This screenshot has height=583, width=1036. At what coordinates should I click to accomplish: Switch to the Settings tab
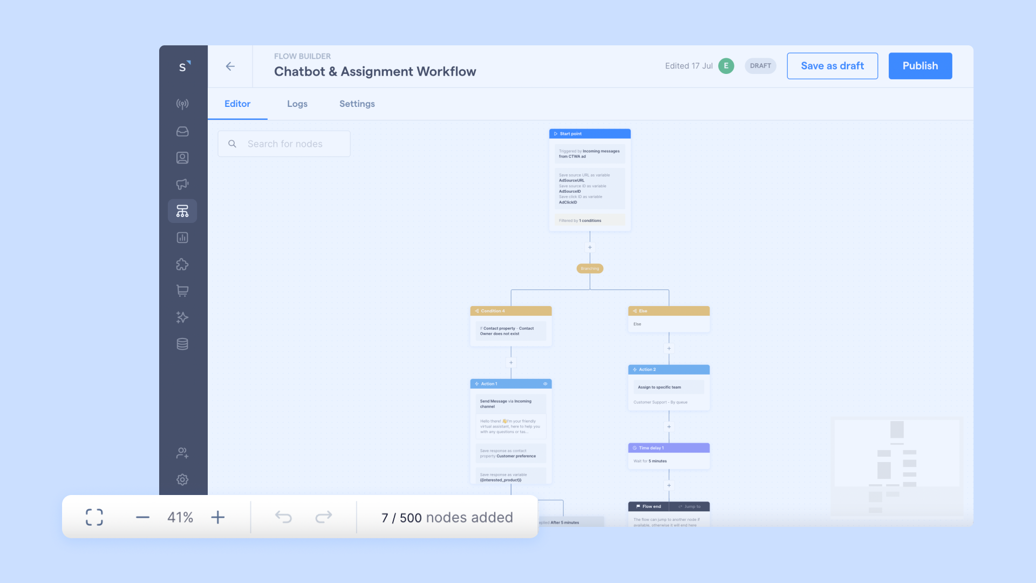point(357,104)
